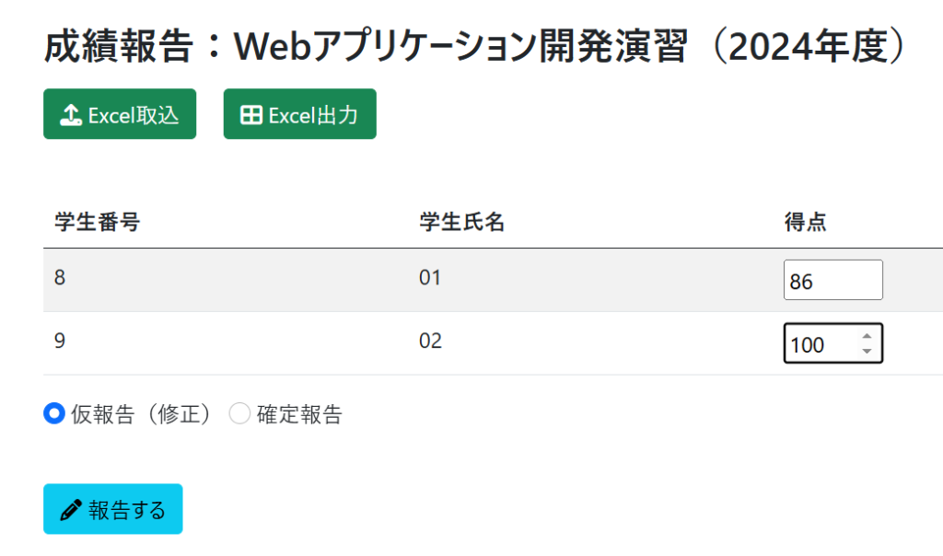Click the student name cell labeled 01
The width and height of the screenshot is (943, 556).
(x=430, y=279)
